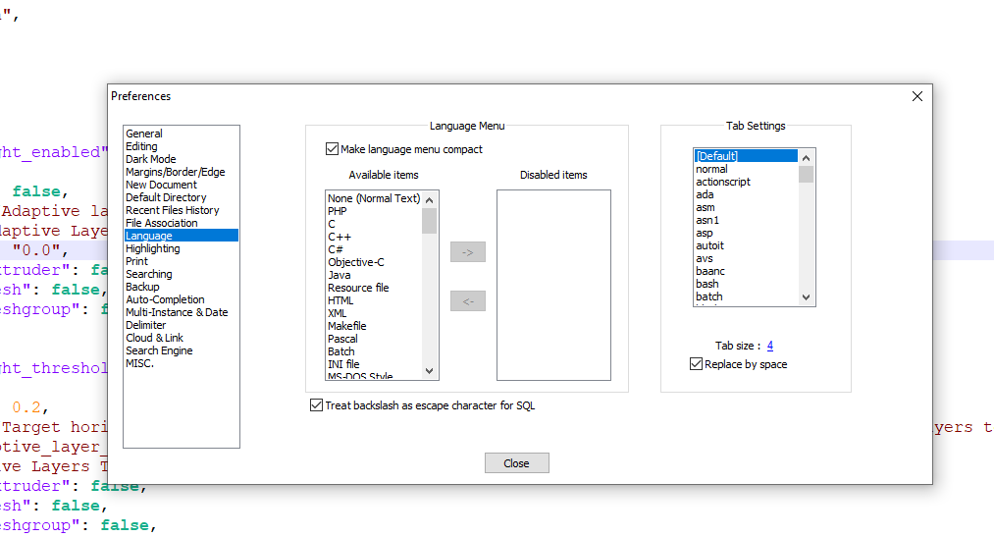
Task: Open Backup settings
Action: pos(142,287)
